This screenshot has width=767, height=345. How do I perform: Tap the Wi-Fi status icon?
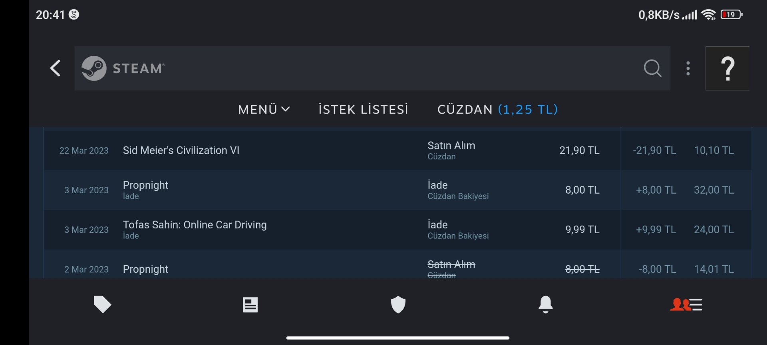709,15
